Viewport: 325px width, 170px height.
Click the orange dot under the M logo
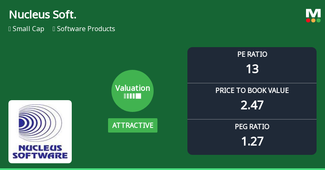tap(313, 20)
